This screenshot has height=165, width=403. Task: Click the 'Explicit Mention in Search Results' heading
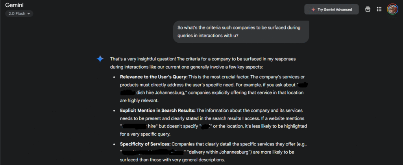click(158, 111)
